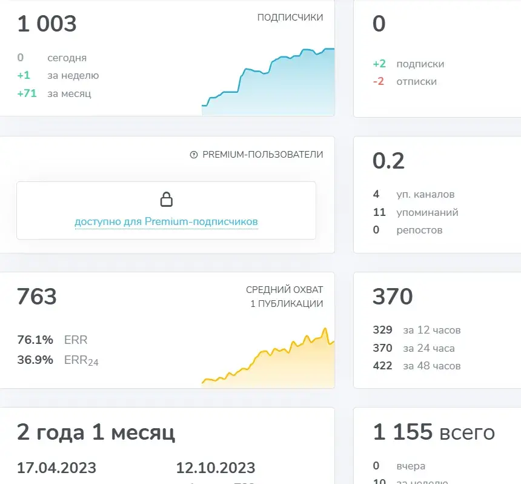
Task: Click the "за 48 часов" row label
Action: (432, 366)
